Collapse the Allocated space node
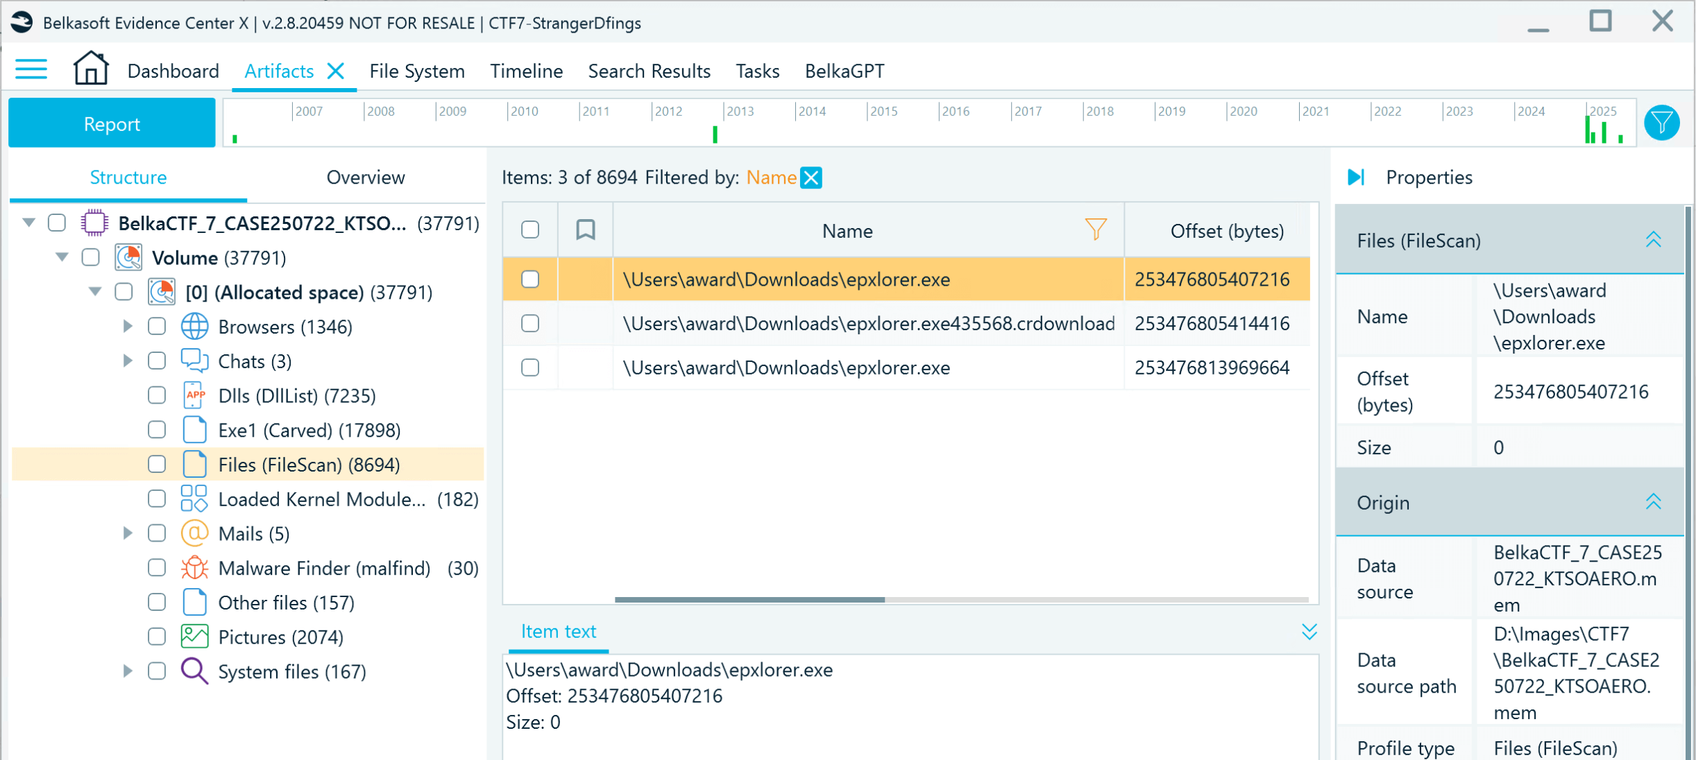 tap(95, 292)
